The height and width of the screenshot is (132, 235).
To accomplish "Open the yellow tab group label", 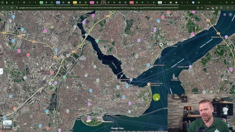I will coord(75,3).
